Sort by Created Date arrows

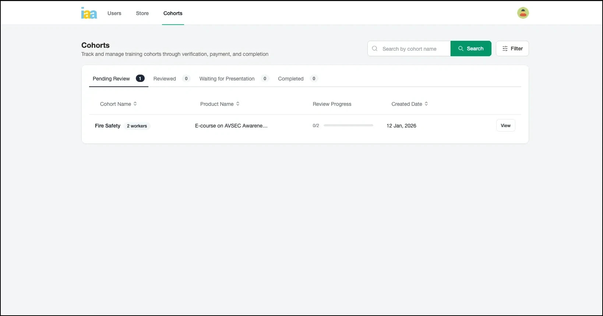coord(426,104)
